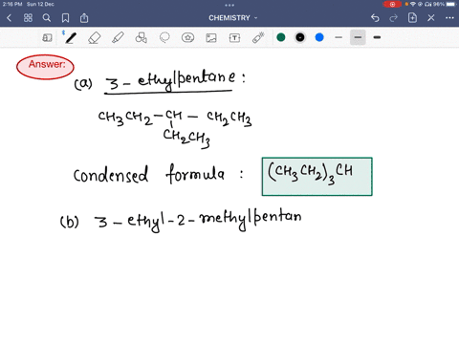459x344 pixels.
Task: Tap the multitasking three dots
Action: (229, 5)
